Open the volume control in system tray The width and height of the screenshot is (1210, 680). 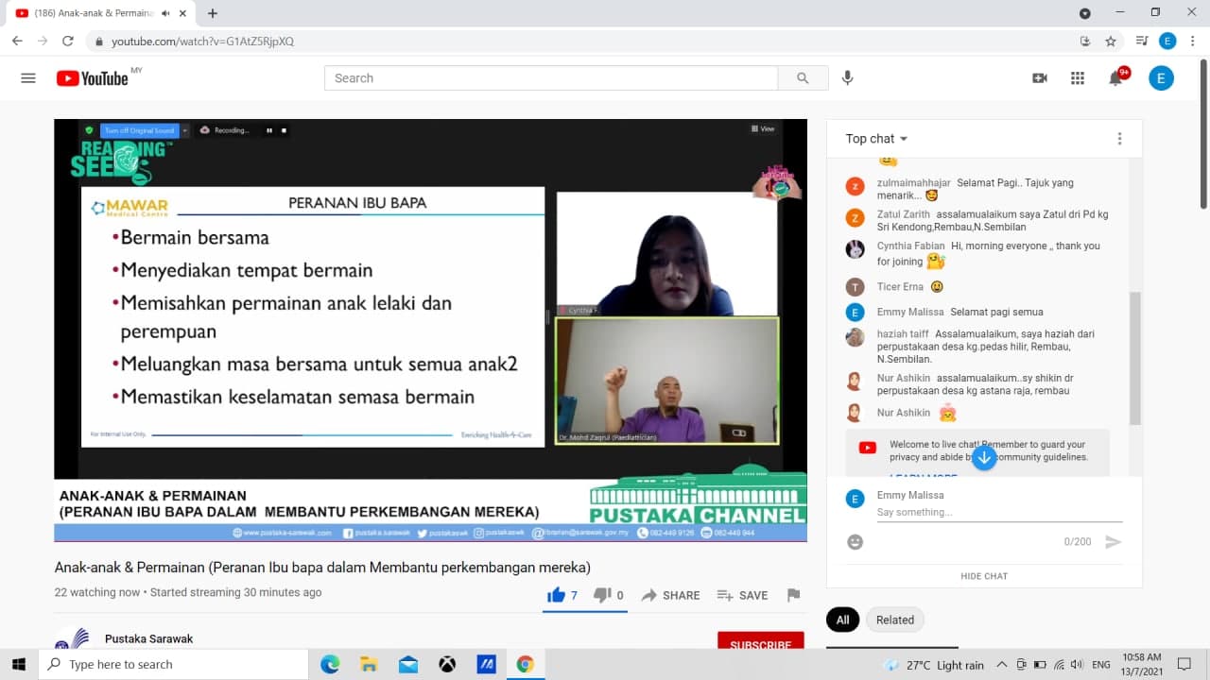coord(1077,665)
